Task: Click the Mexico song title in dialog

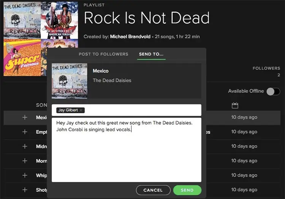Action: [x=101, y=71]
